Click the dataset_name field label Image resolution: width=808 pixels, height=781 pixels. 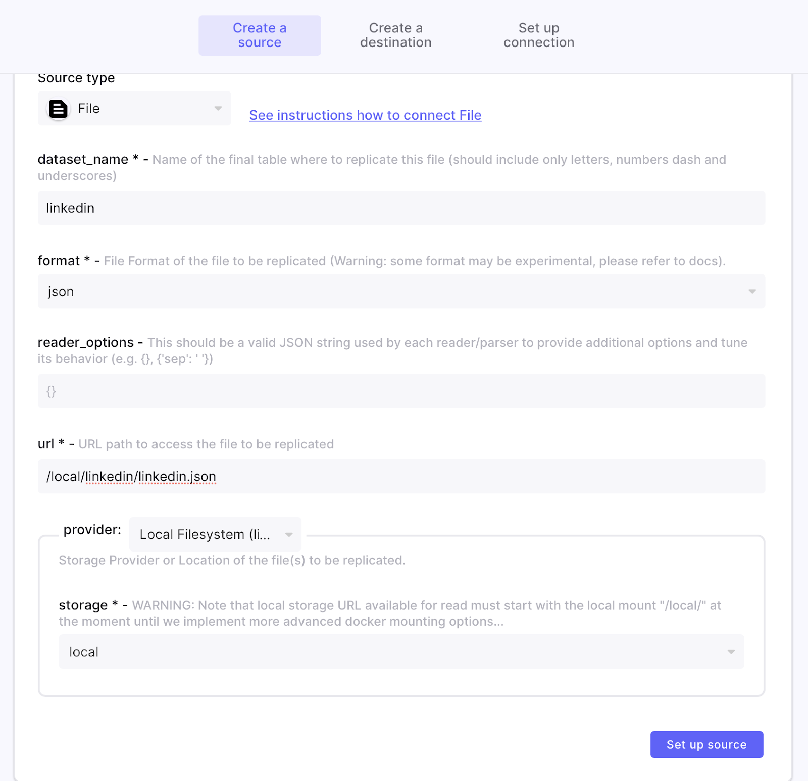coord(83,159)
